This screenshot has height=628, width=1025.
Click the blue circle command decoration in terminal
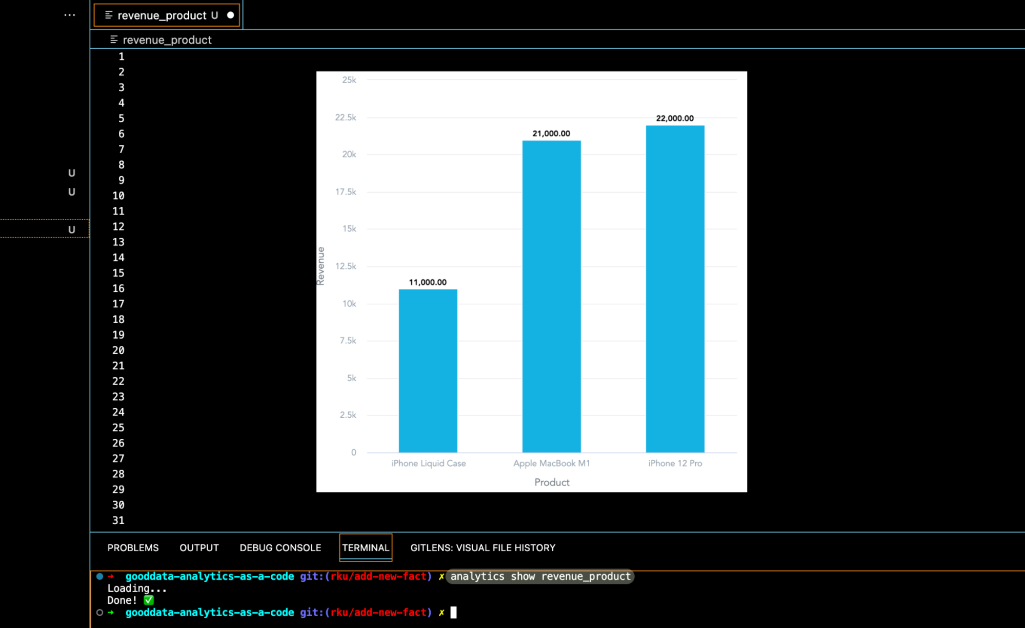point(100,576)
